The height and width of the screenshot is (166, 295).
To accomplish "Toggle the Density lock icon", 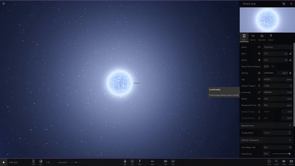I will 290,73.
